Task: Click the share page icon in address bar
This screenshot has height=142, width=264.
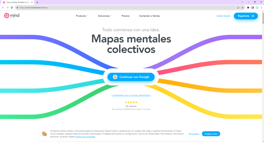Action: (x=238, y=7)
